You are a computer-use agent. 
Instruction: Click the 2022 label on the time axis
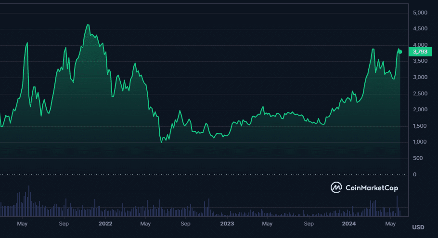pyautogui.click(x=105, y=224)
